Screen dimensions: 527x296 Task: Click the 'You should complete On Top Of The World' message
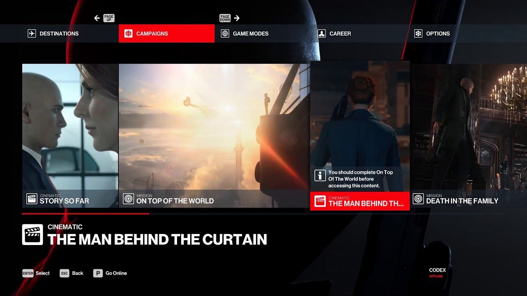click(360, 179)
